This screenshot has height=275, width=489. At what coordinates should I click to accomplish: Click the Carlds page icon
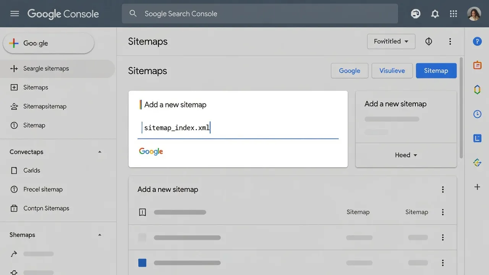tap(14, 171)
